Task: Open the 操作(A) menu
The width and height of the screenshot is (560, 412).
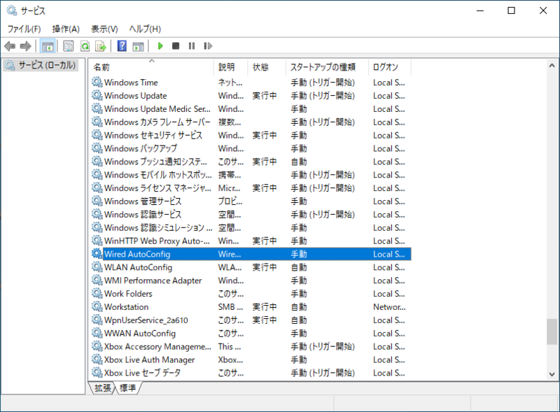Action: (66, 29)
